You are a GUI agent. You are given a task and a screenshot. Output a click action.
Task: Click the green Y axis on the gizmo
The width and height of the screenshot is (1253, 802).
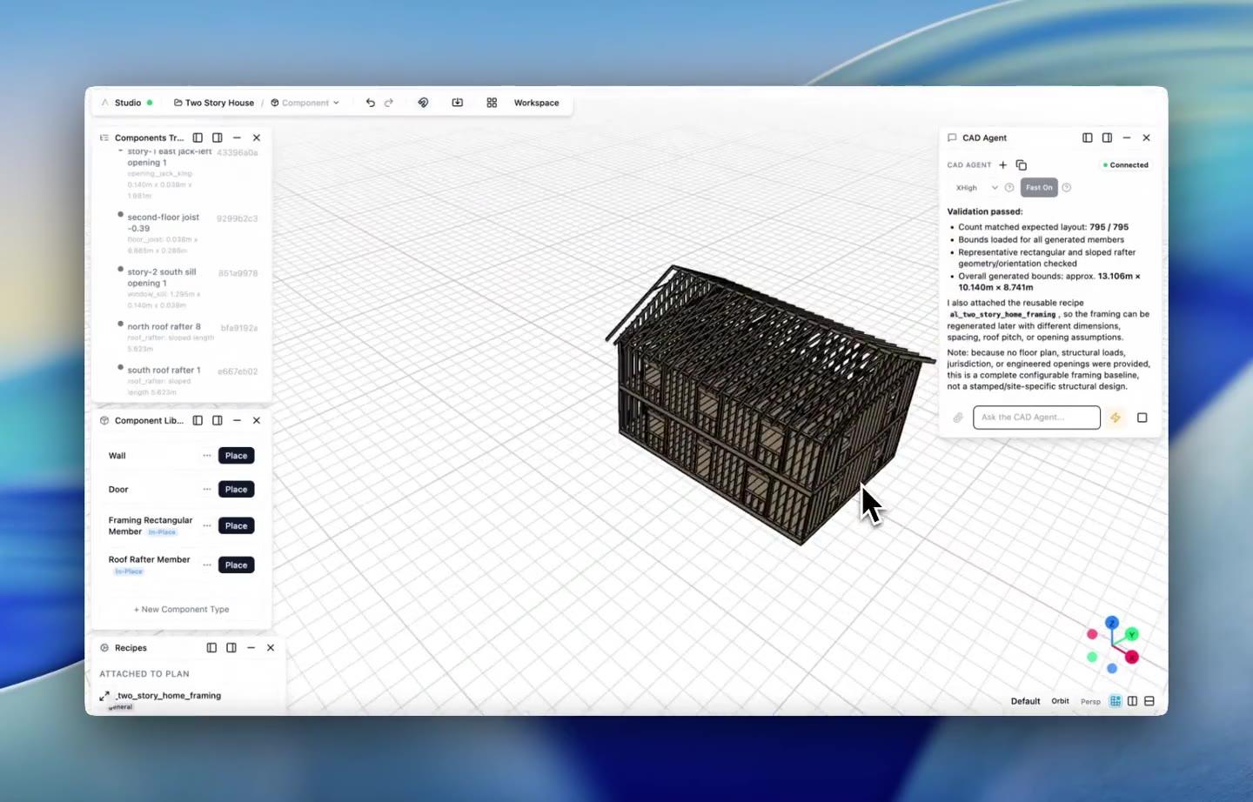[1131, 635]
